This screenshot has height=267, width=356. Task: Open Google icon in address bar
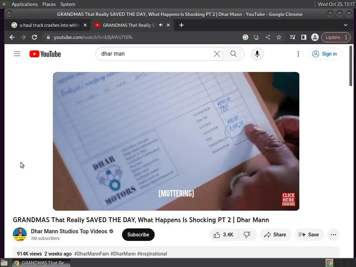(x=245, y=37)
